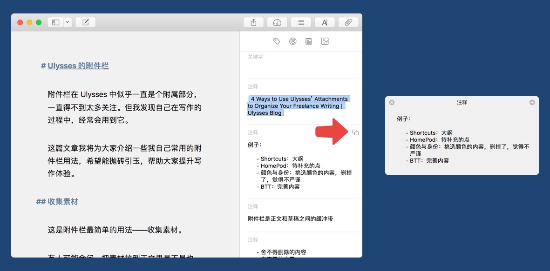Click the '## 收集素材' heading in editor
Screen dimensions: 550x271
tap(57, 202)
